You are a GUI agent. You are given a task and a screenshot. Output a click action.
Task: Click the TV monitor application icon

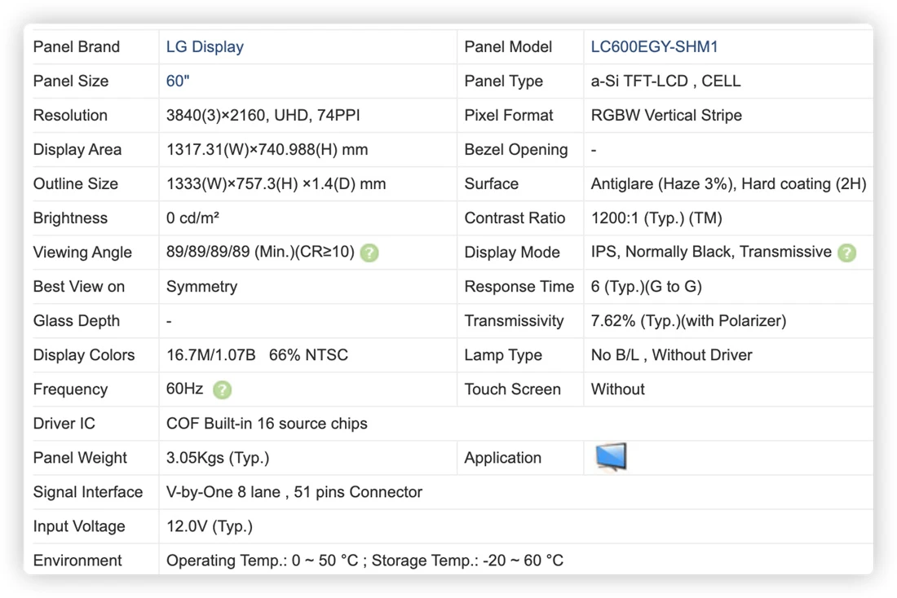pyautogui.click(x=611, y=457)
